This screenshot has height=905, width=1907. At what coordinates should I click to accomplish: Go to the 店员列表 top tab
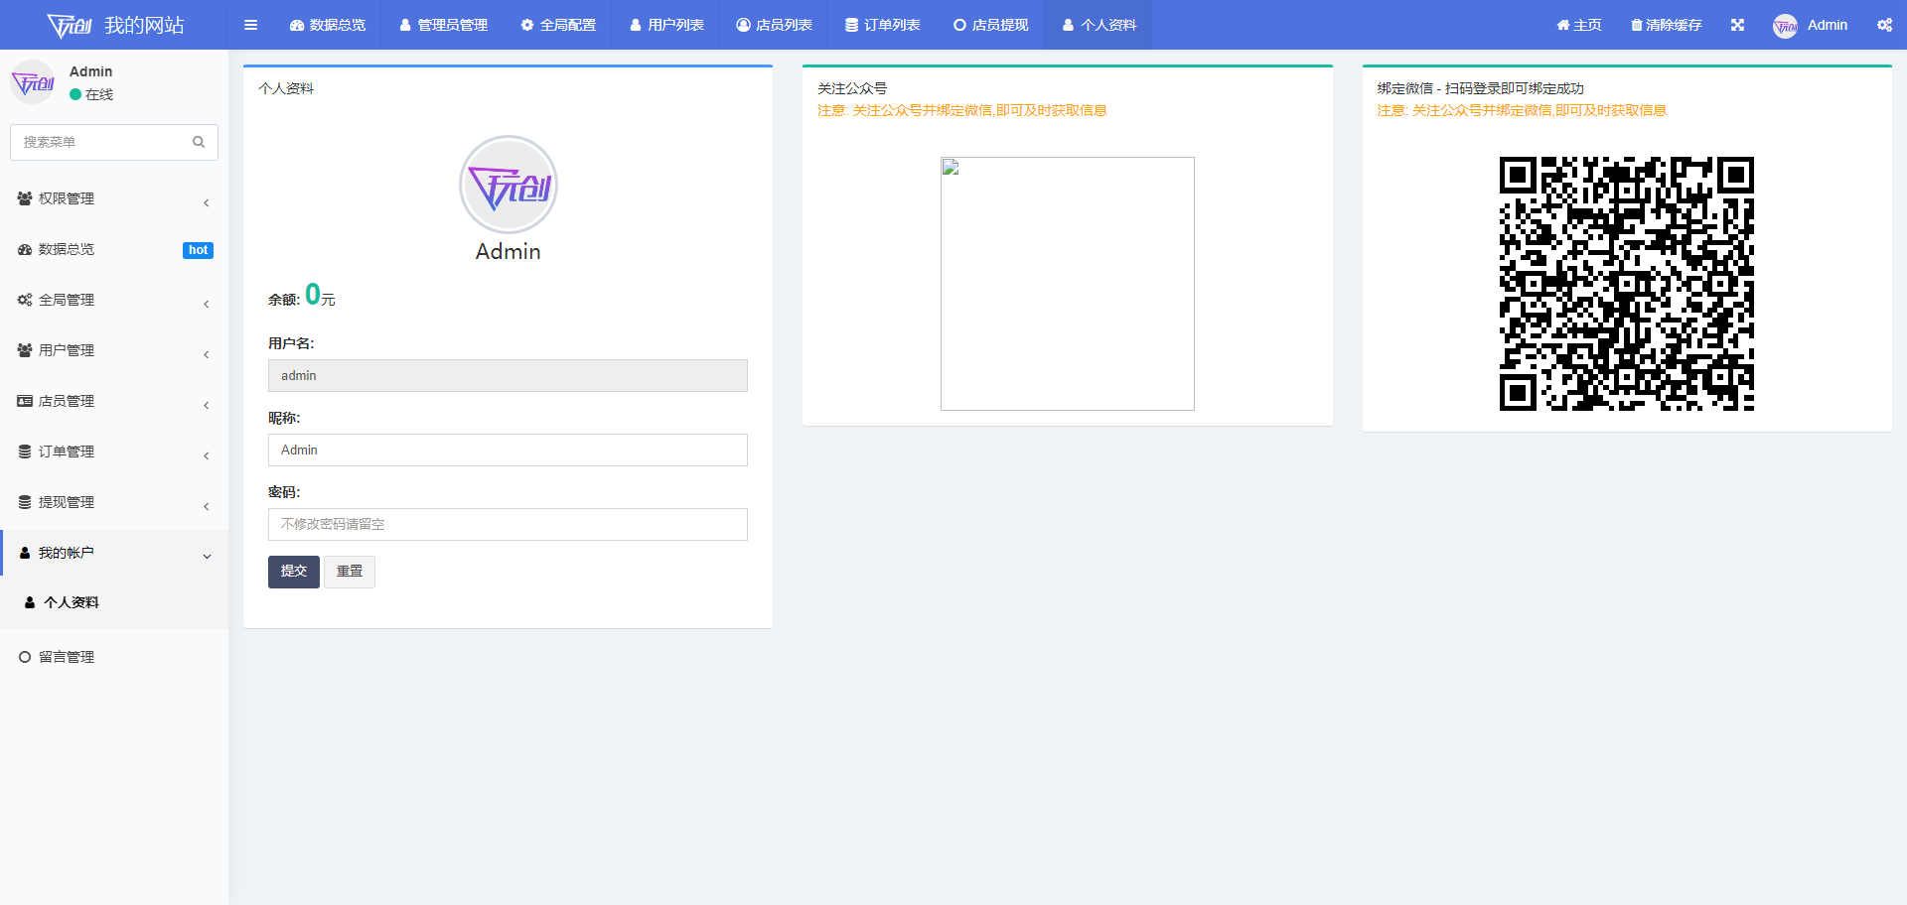[x=775, y=25]
